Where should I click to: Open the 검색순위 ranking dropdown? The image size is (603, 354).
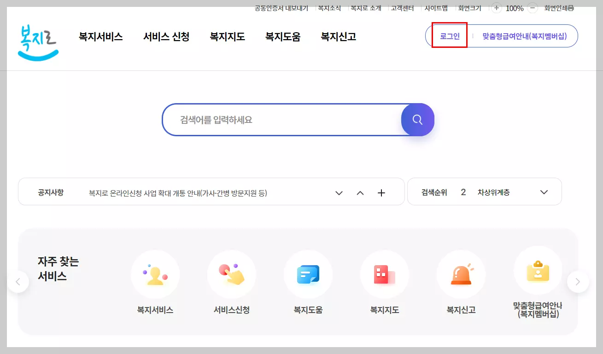(544, 192)
